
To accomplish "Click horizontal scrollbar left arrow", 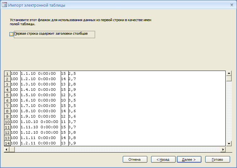I will [6, 149].
